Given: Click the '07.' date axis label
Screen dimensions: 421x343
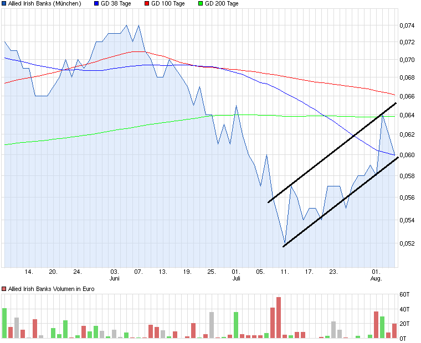Looking at the screenshot, I should pyautogui.click(x=138, y=272).
